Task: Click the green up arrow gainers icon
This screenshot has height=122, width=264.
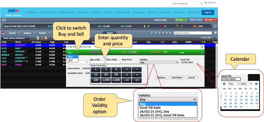Action: [144, 26]
